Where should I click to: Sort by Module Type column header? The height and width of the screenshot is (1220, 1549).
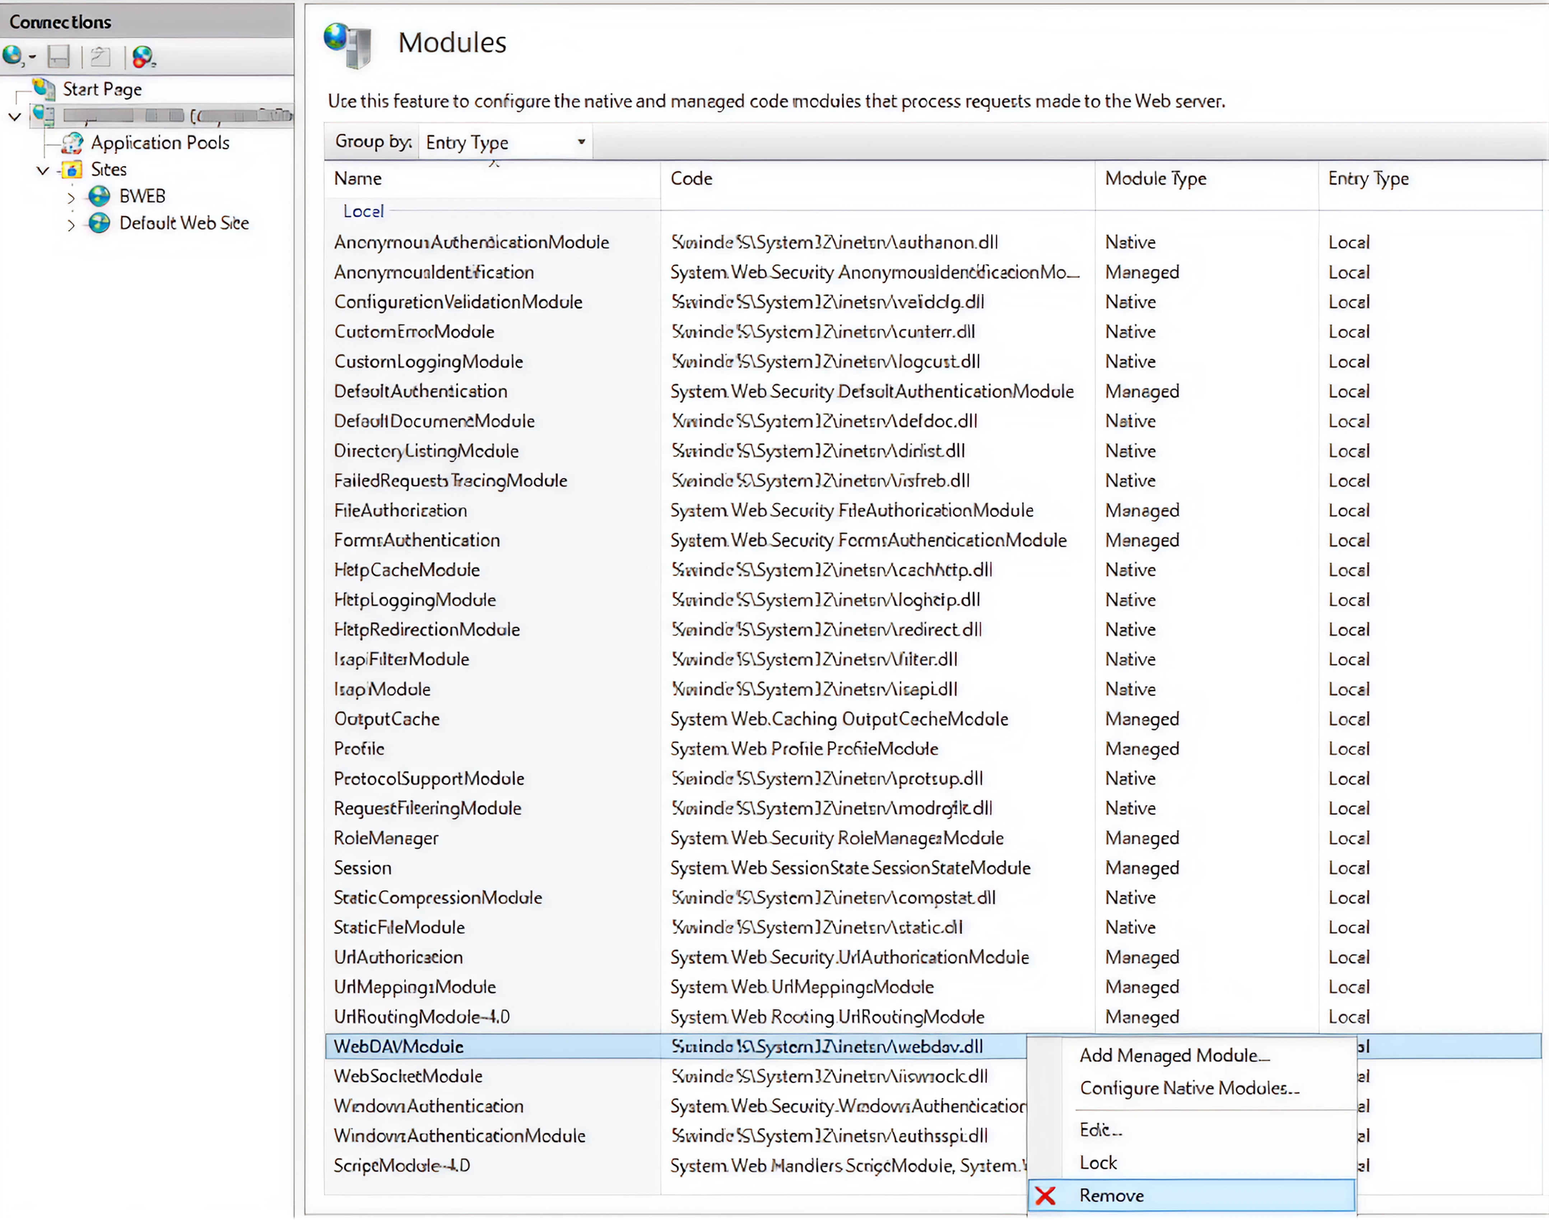1206,178
